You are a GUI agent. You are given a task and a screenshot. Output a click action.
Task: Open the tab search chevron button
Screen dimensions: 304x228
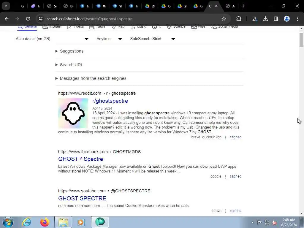(6, 6)
